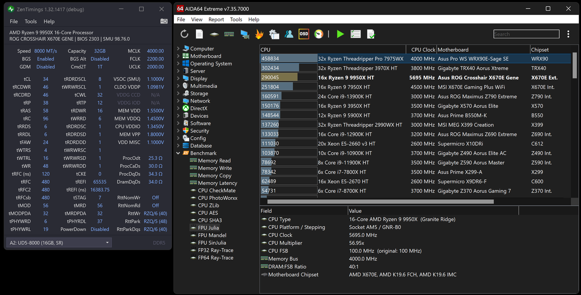Open the File menu in AIDA64
581x295 pixels.
pyautogui.click(x=181, y=20)
